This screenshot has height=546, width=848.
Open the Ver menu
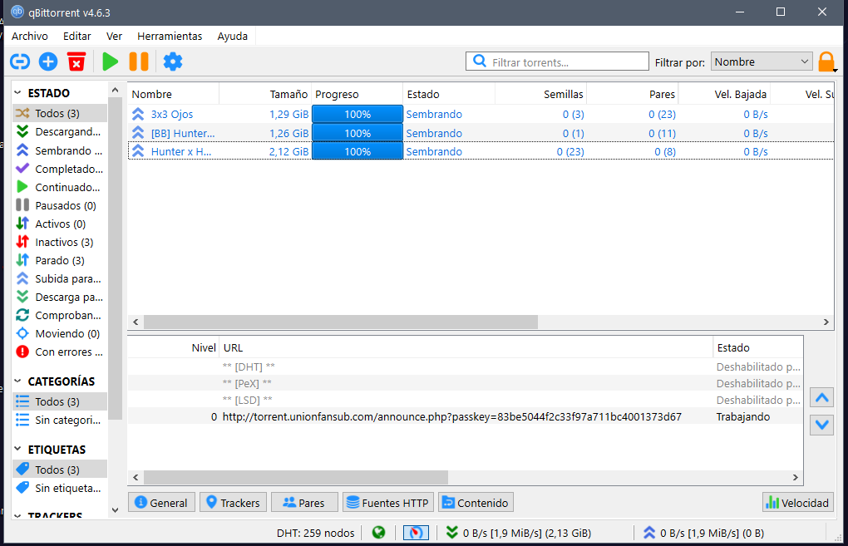click(x=114, y=37)
